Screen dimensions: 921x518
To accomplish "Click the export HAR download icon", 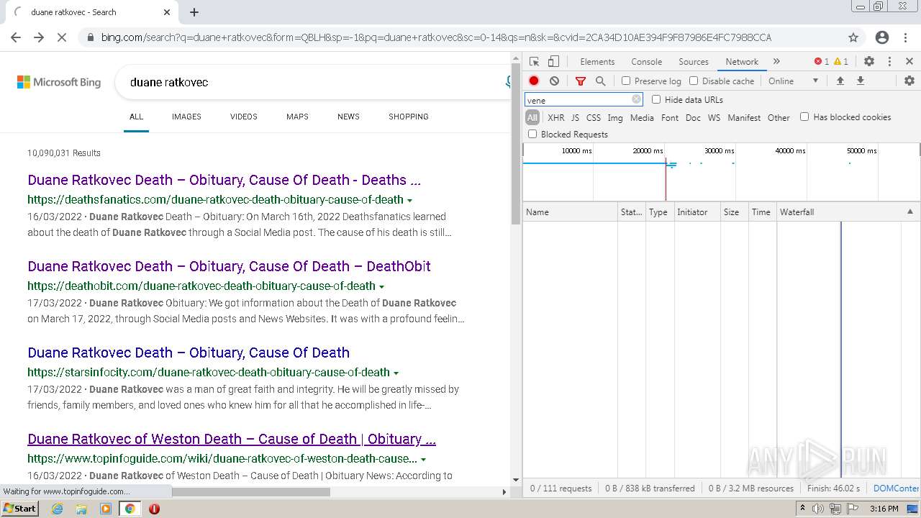I will tap(860, 81).
